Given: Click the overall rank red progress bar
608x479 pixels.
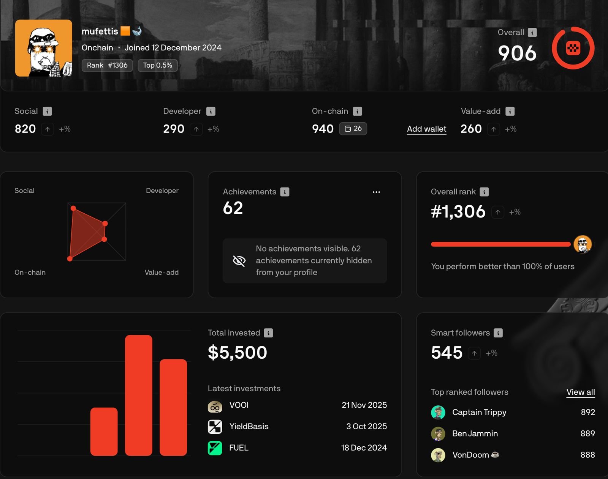Looking at the screenshot, I should click(x=500, y=244).
